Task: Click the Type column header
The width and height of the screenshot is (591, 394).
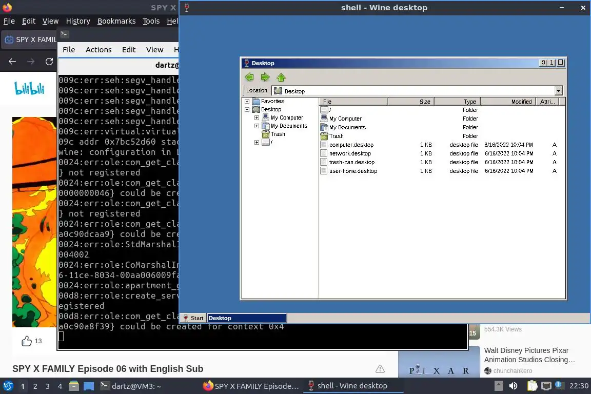Action: point(457,102)
